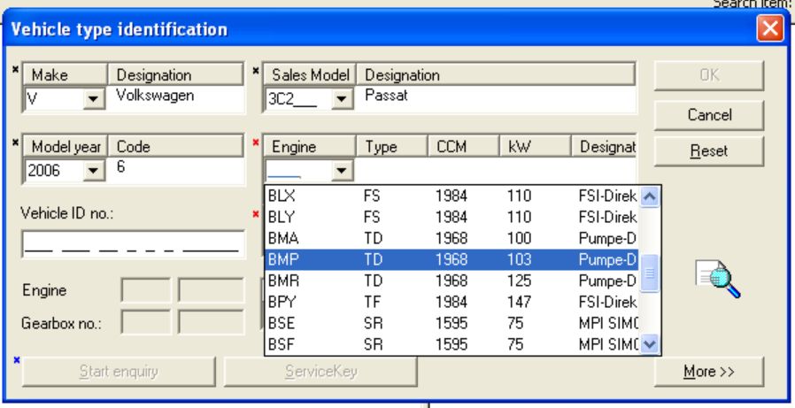Select engine BLY from the list
Viewport: 795px width, 408px height.
coord(452,217)
